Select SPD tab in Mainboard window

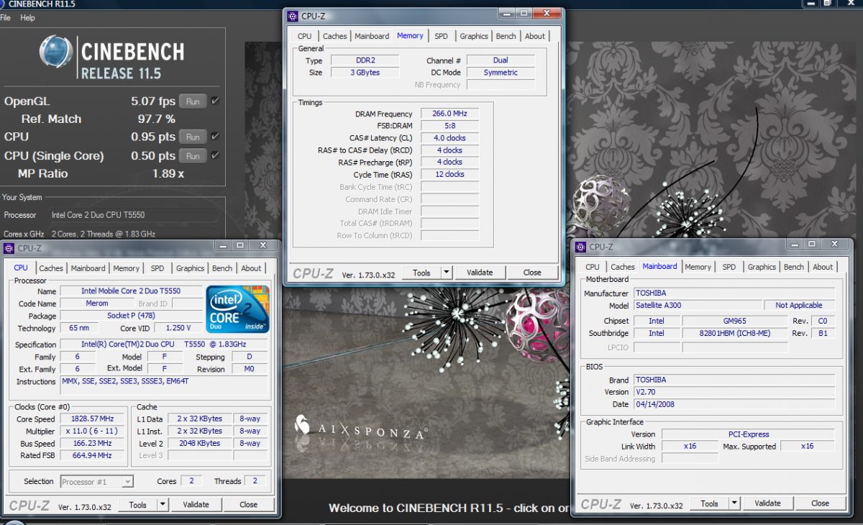point(729,267)
